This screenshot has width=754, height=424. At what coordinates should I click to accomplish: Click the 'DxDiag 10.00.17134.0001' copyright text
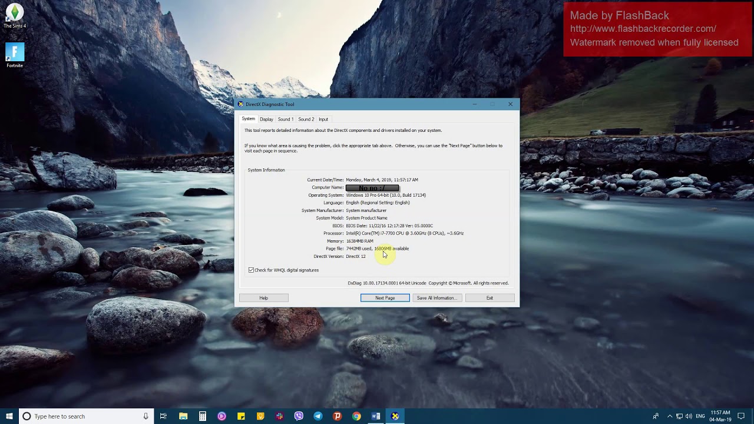pyautogui.click(x=428, y=283)
